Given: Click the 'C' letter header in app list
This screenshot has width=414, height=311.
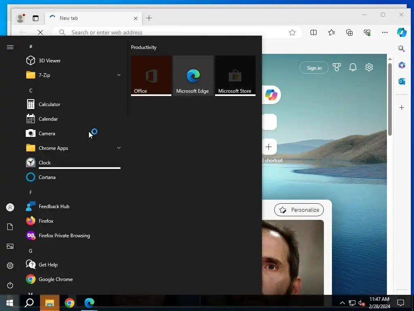Looking at the screenshot, I should (31, 90).
